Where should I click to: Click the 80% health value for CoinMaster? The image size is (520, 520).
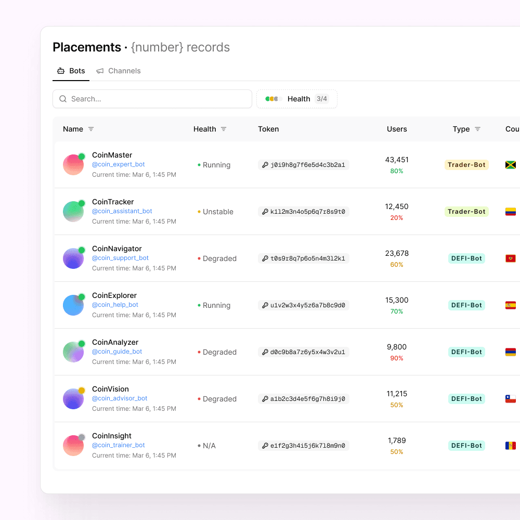397,171
